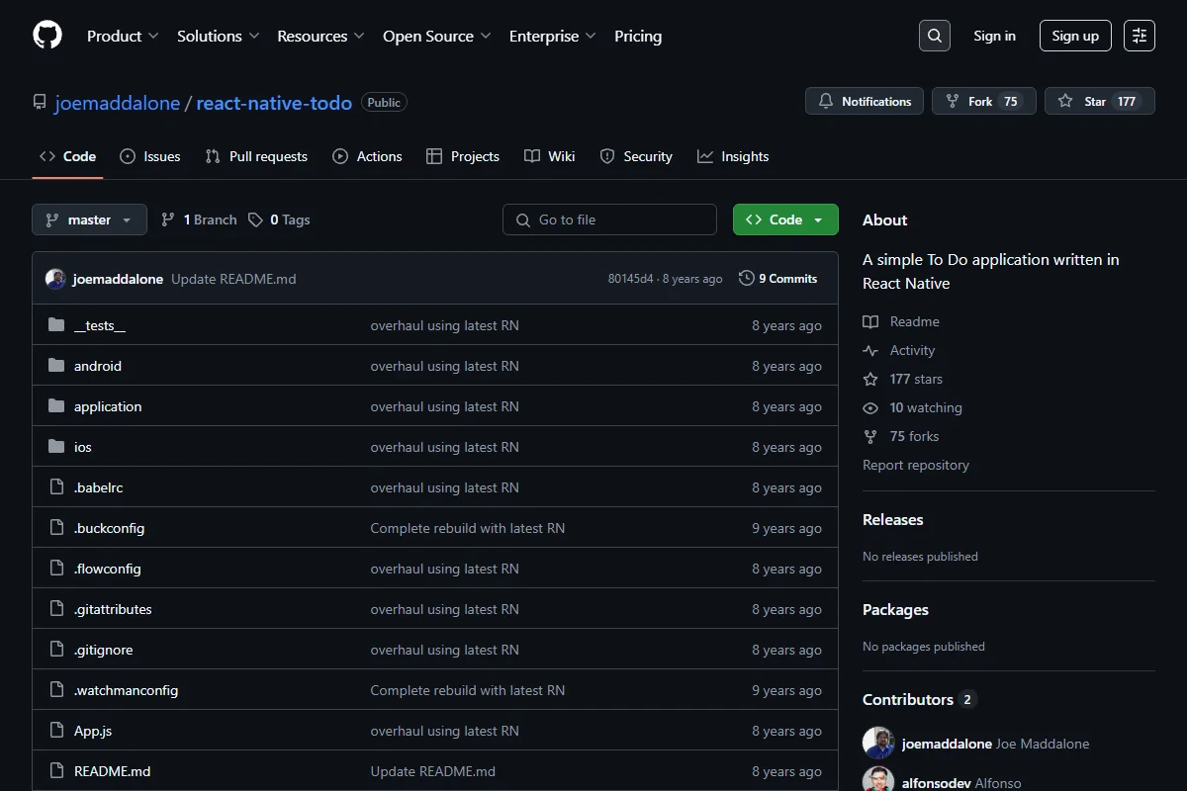Viewport: 1187px width, 791px height.
Task: Expand the master branch dropdown
Action: pos(89,220)
